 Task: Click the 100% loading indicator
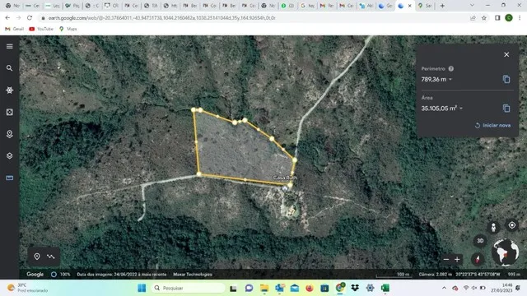[61, 274]
